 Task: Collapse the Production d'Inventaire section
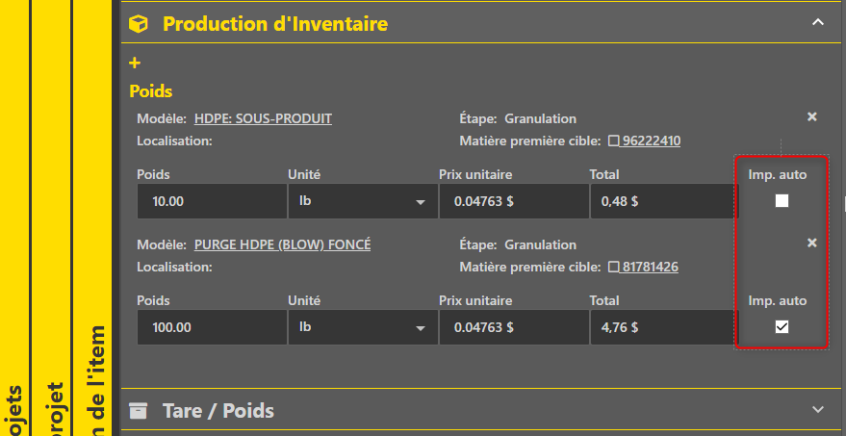(818, 23)
